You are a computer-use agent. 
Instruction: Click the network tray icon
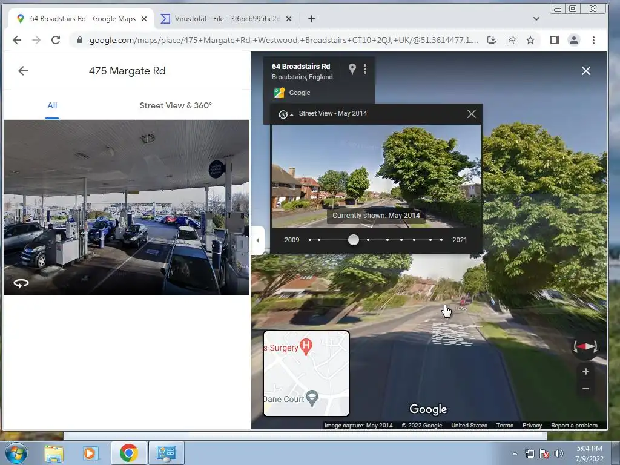tap(529, 453)
